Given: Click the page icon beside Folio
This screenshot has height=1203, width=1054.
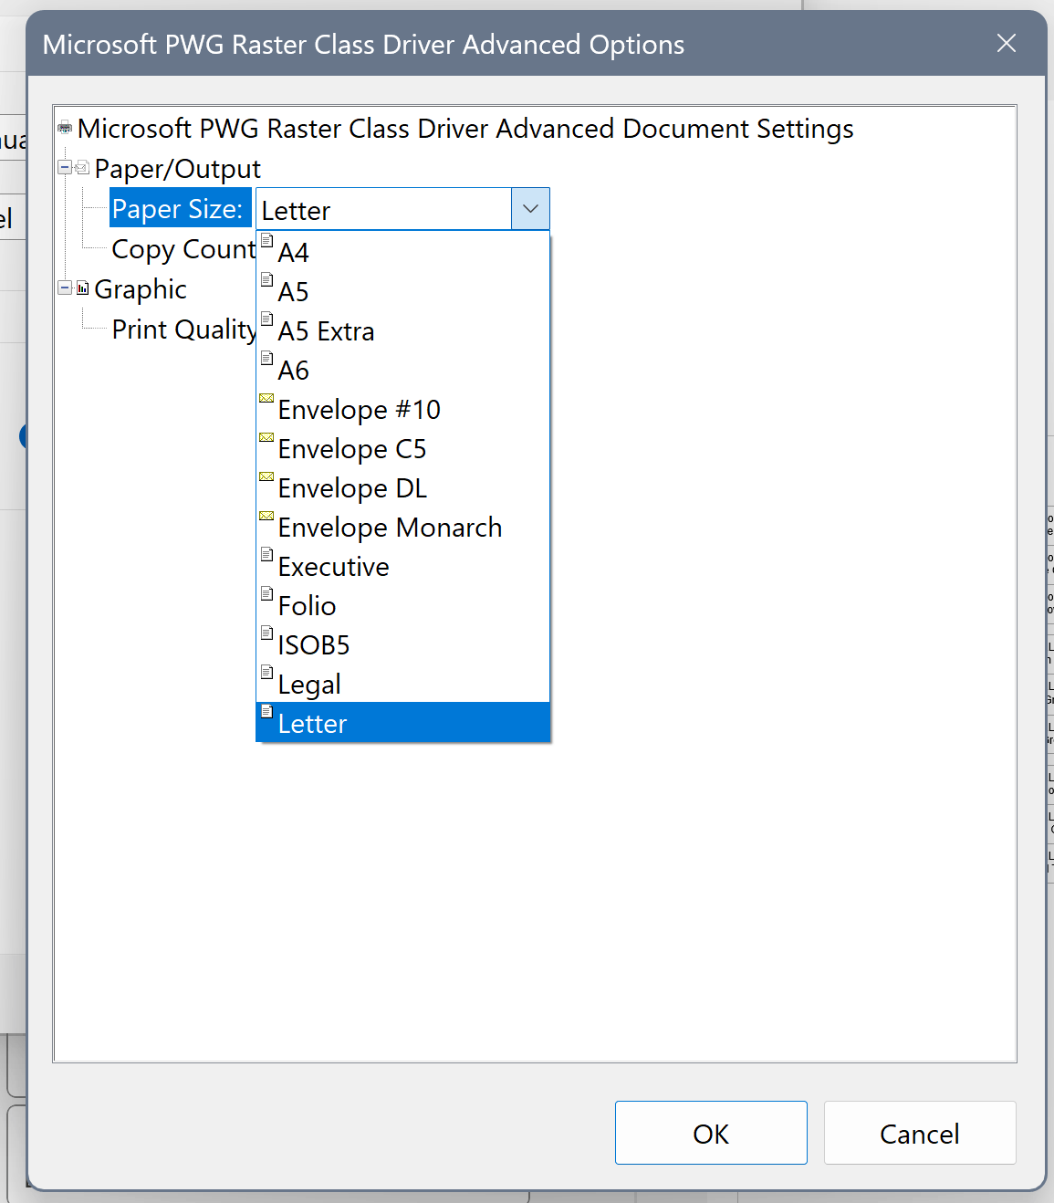Looking at the screenshot, I should pyautogui.click(x=266, y=594).
